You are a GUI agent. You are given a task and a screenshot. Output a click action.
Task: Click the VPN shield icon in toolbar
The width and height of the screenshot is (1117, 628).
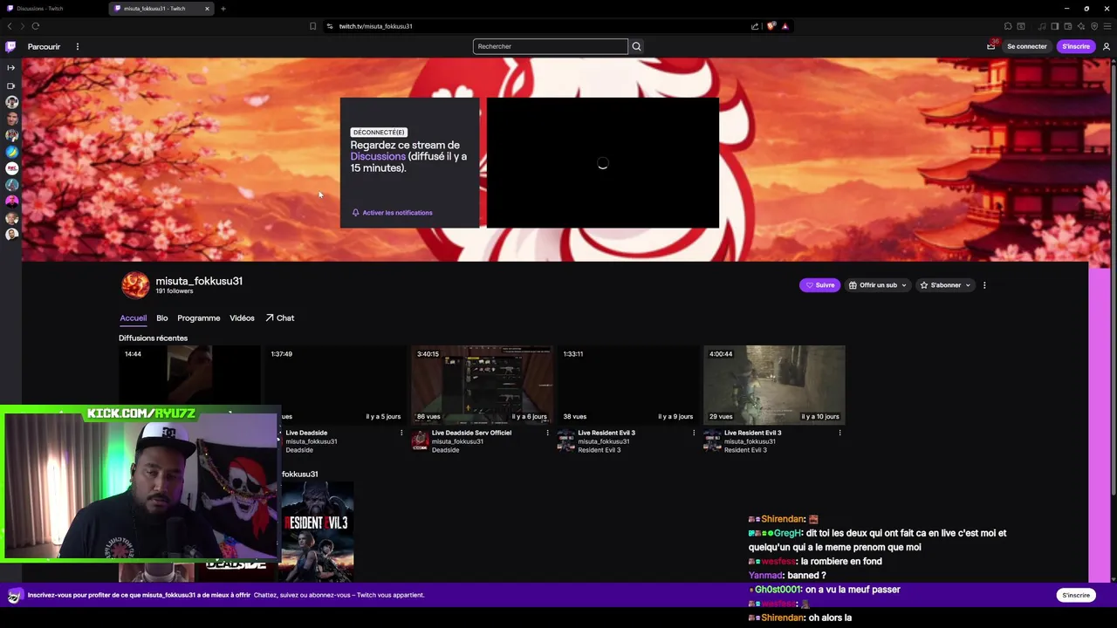point(1093,26)
